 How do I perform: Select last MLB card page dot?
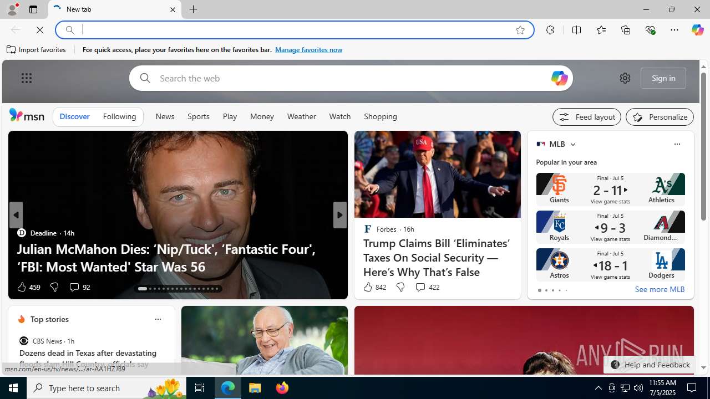click(566, 290)
